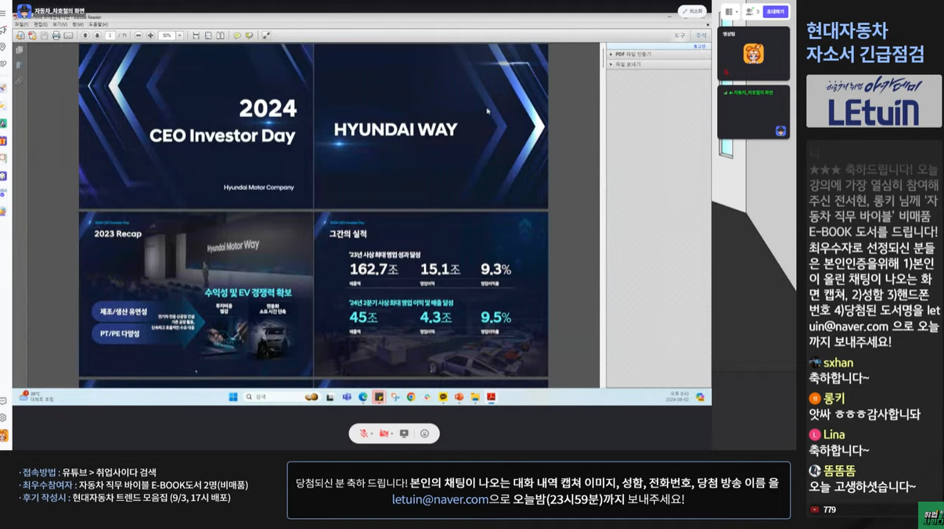Click the emoji reaction icon in meeting bar
Viewport: 944px width, 529px height.
click(424, 434)
